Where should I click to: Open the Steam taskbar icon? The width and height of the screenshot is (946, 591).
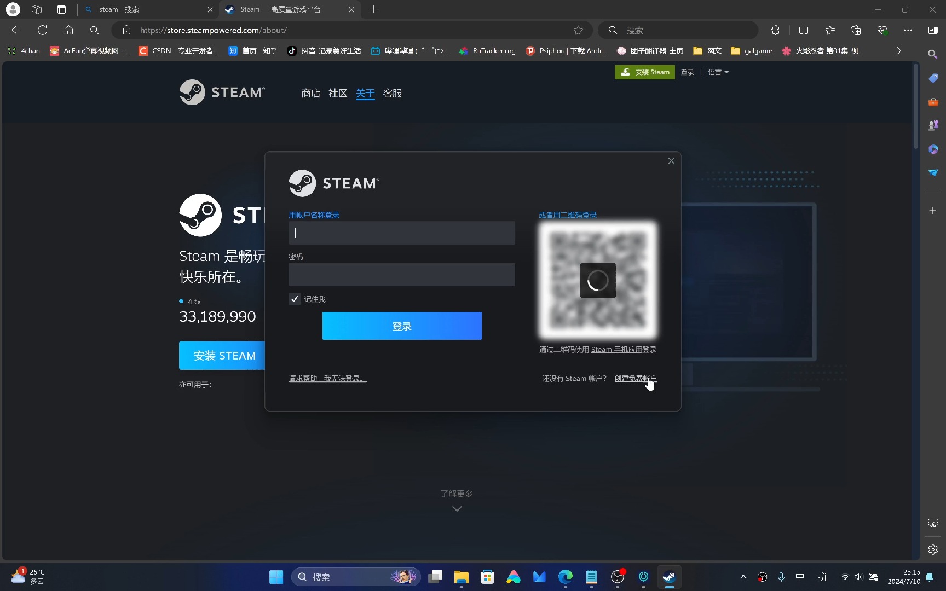(x=669, y=577)
